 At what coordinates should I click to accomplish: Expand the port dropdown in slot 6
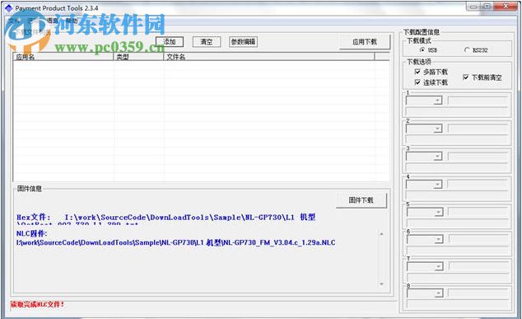pos(439,239)
